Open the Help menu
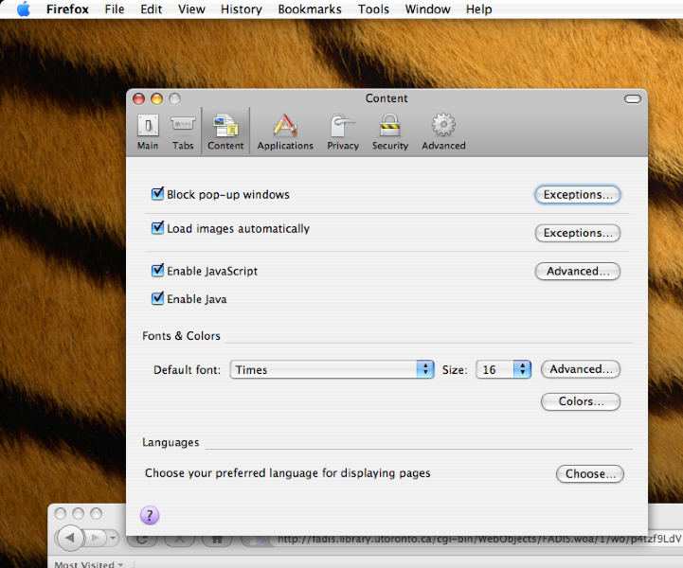The height and width of the screenshot is (568, 683). (478, 9)
